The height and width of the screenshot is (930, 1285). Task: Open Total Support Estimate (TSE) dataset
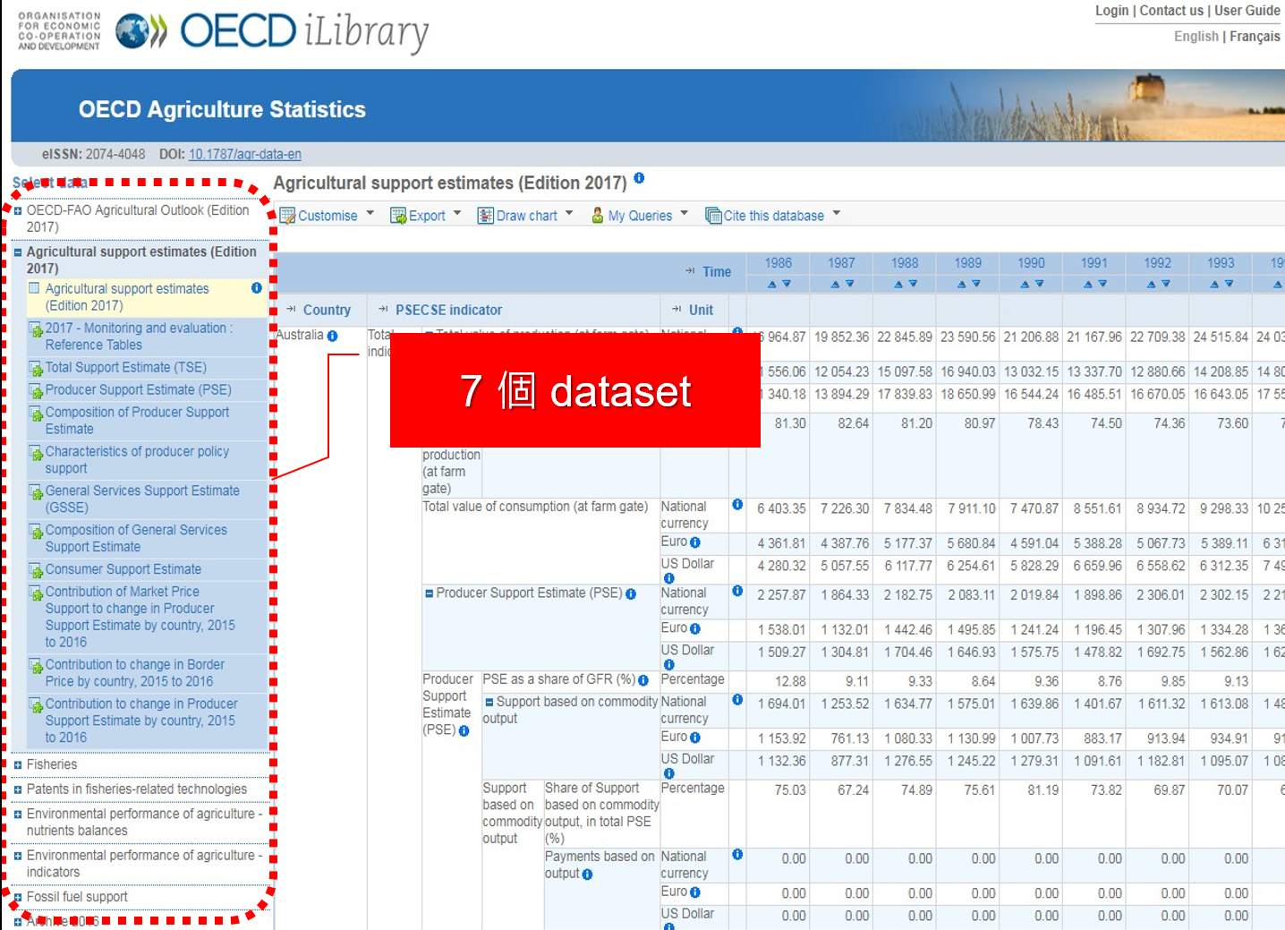(x=126, y=367)
